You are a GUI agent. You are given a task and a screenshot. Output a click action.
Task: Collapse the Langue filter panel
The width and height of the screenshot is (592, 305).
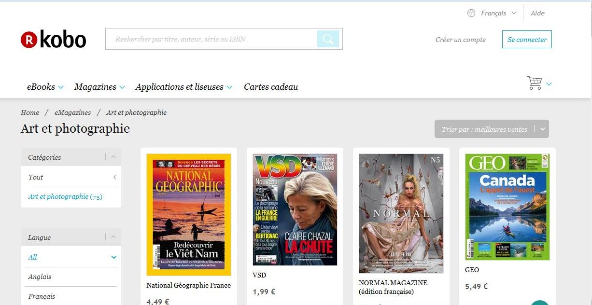113,237
